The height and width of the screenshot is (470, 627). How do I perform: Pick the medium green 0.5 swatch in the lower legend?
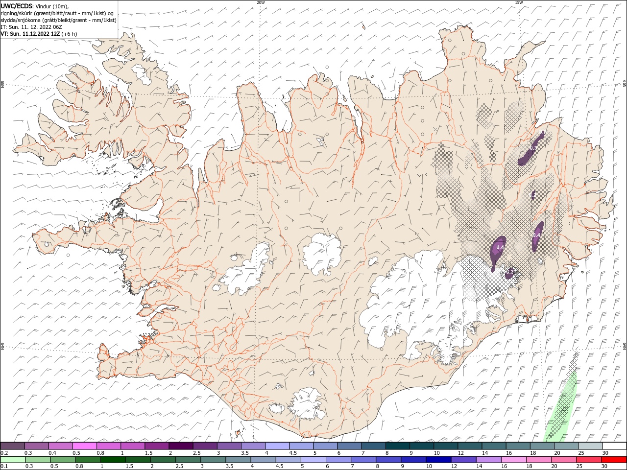click(x=63, y=460)
